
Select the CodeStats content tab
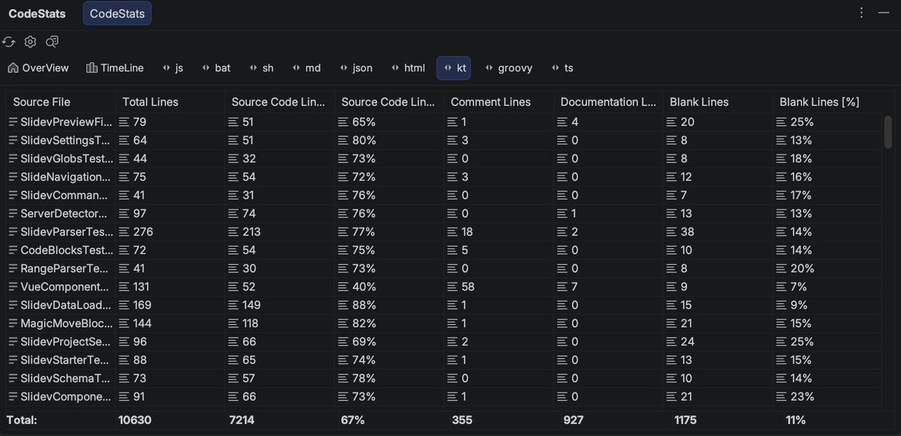[x=117, y=14]
